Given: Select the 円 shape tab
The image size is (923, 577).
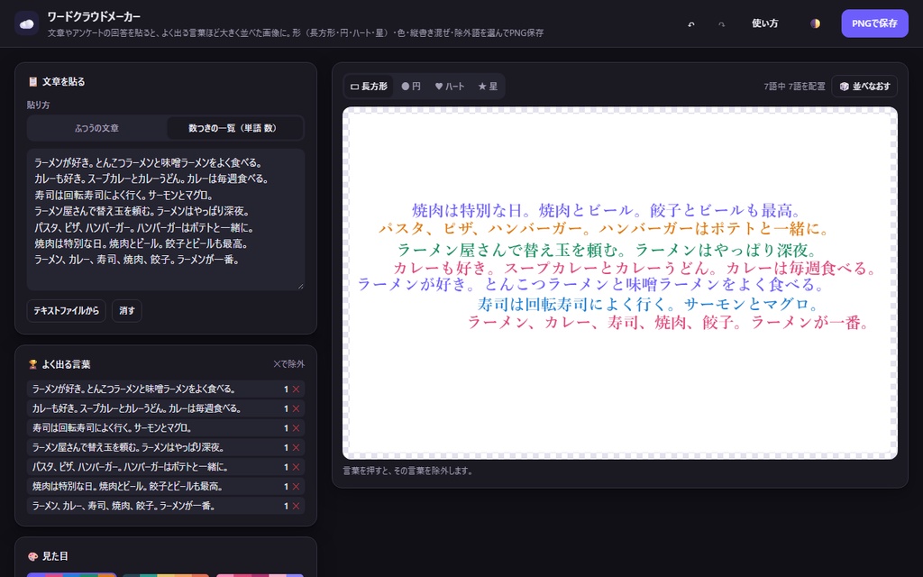Looking at the screenshot, I should pos(411,87).
